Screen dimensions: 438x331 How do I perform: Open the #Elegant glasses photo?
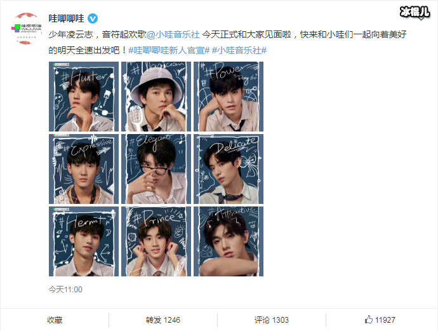[156, 169]
